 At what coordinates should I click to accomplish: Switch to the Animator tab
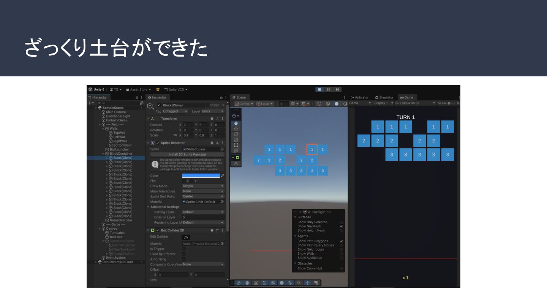tap(360, 97)
